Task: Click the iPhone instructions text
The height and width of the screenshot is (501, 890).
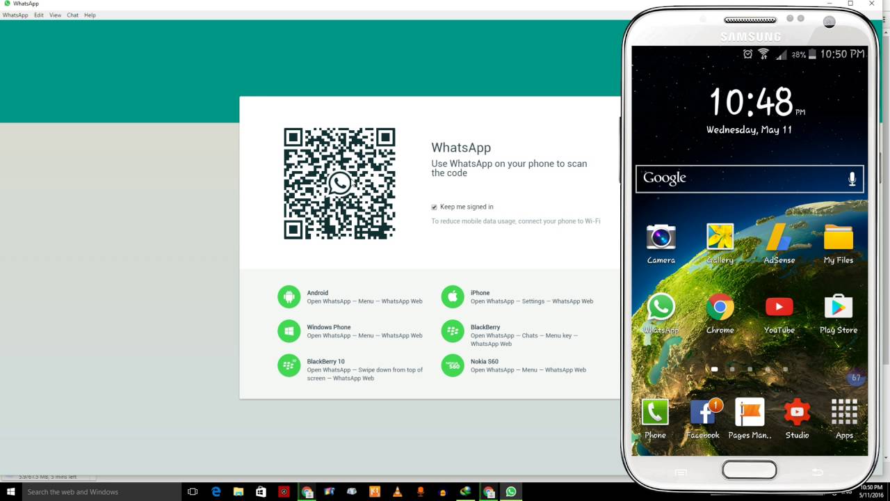Action: pos(532,301)
